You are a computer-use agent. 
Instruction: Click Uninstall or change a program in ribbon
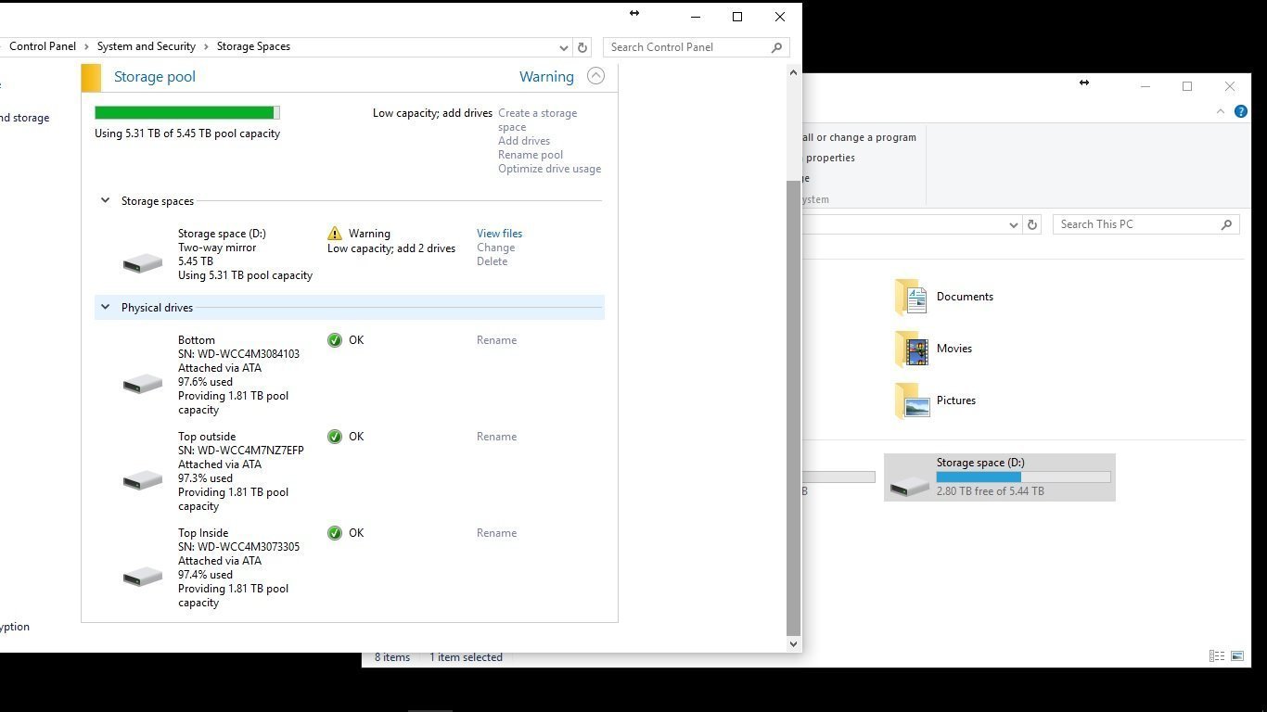pos(859,137)
